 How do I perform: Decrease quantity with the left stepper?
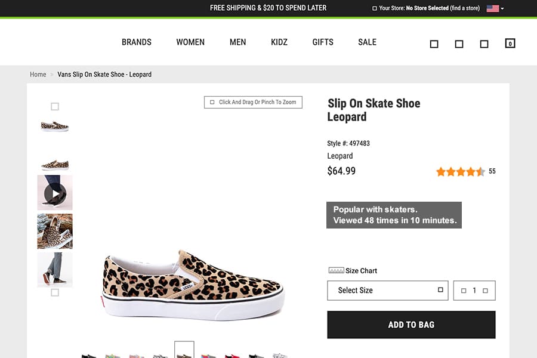(x=464, y=291)
